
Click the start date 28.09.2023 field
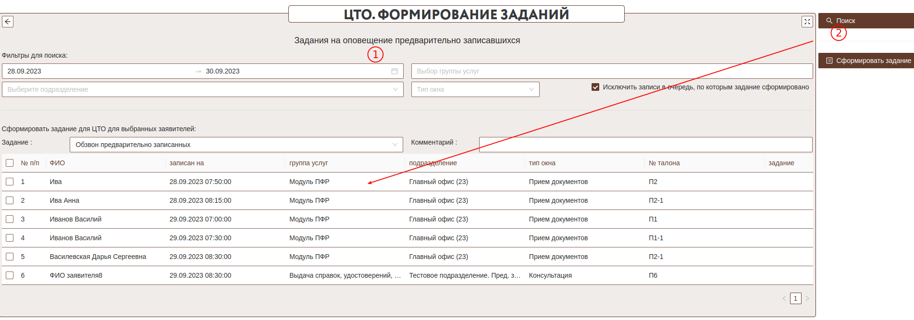click(96, 71)
